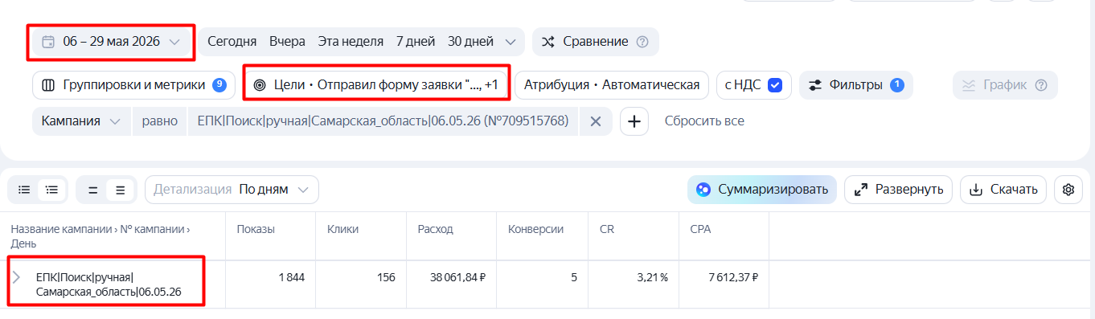
Task: Expand the ЕПК|Поиск|ручная campaign row
Action: click(16, 277)
